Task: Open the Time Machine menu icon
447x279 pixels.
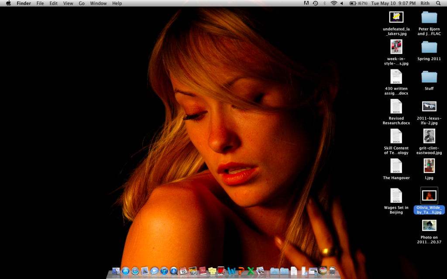Action: point(315,3)
